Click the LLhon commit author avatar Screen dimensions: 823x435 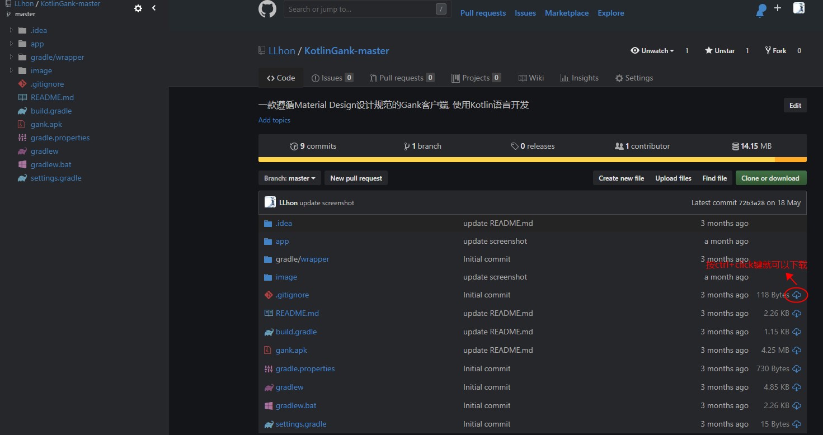point(270,202)
